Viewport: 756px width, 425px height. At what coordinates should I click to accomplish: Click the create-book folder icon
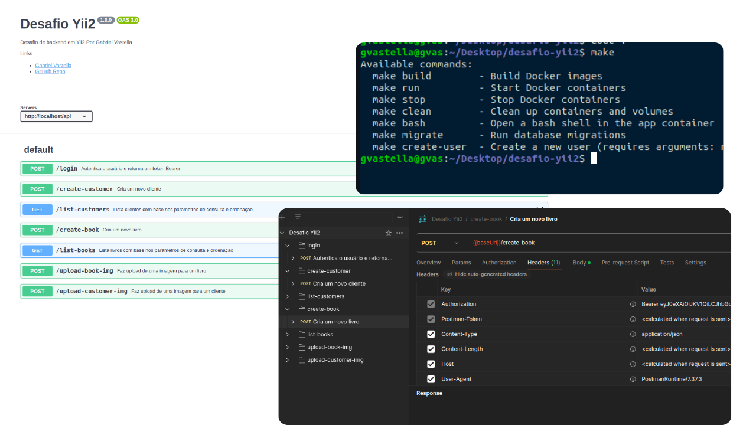point(302,309)
